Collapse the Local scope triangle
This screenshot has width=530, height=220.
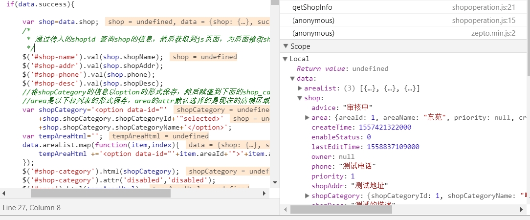click(285, 59)
